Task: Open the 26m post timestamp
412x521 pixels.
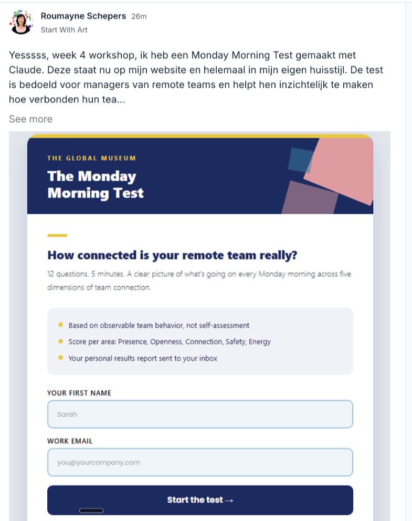Action: pyautogui.click(x=139, y=16)
